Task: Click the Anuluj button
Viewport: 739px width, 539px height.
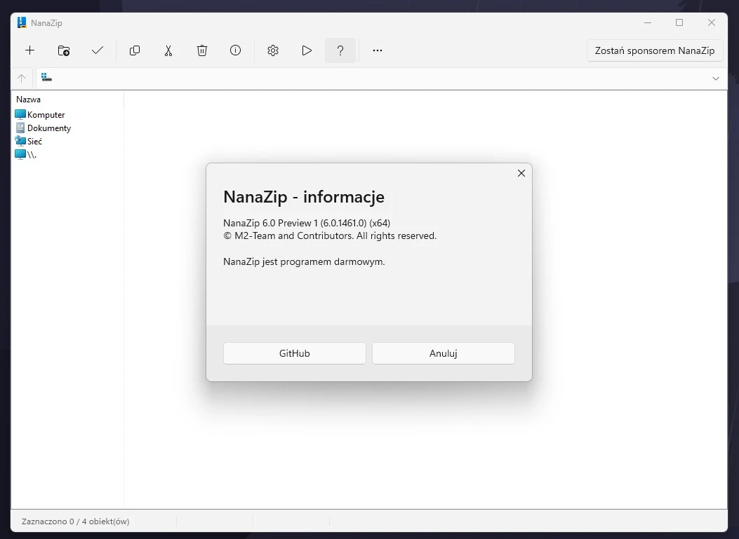Action: [444, 353]
